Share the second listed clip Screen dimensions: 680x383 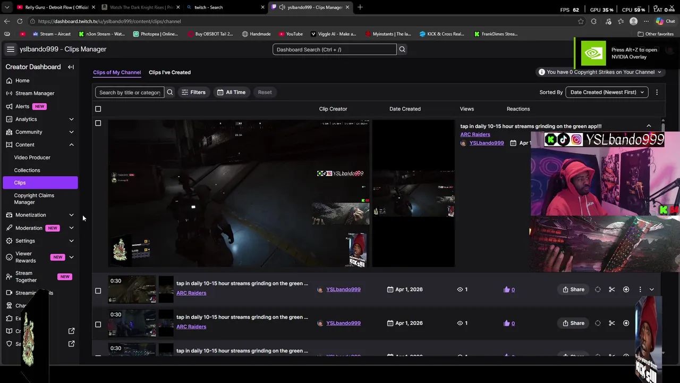574,323
